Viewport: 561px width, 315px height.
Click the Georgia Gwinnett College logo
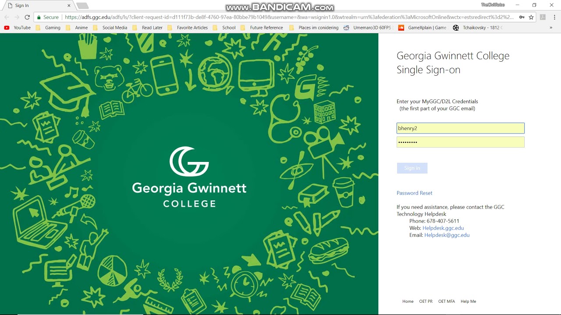coord(189,177)
